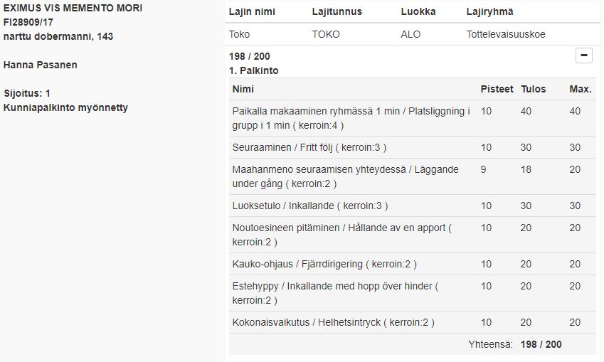Click the dog name EXIMUS VIS MEMENTO MORI
The width and height of the screenshot is (604, 362).
click(73, 8)
